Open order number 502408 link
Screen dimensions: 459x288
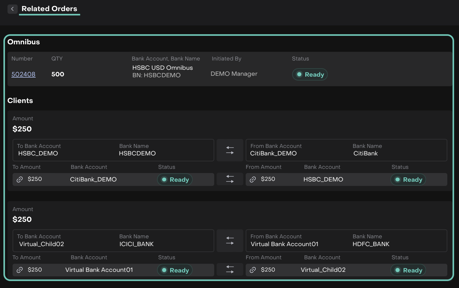click(23, 74)
